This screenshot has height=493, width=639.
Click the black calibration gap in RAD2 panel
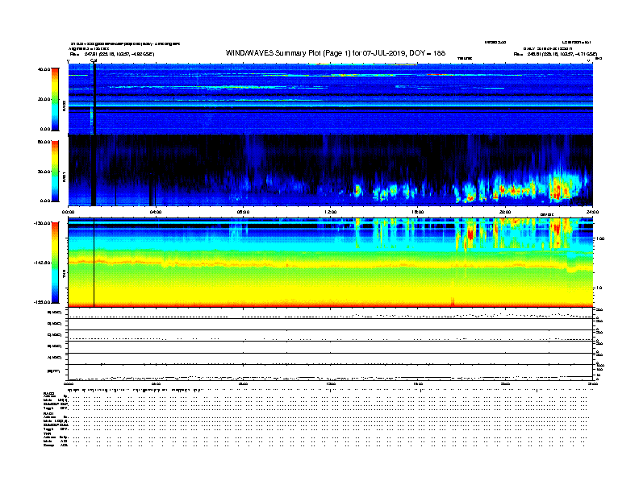tap(94, 99)
